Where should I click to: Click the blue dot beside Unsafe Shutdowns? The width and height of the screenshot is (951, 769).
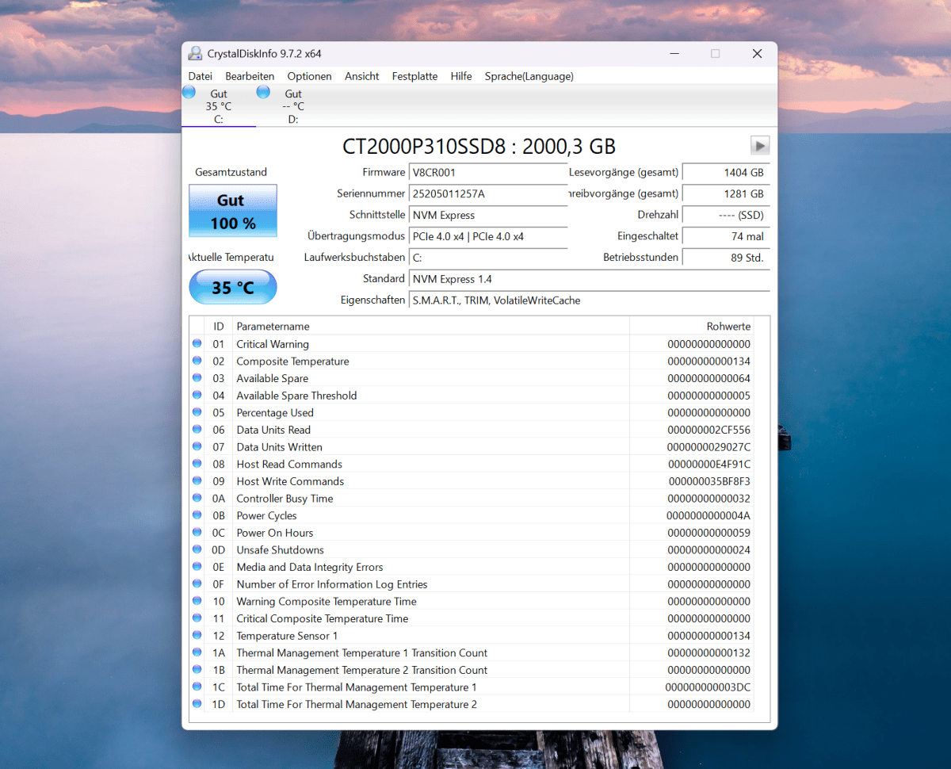tap(197, 549)
